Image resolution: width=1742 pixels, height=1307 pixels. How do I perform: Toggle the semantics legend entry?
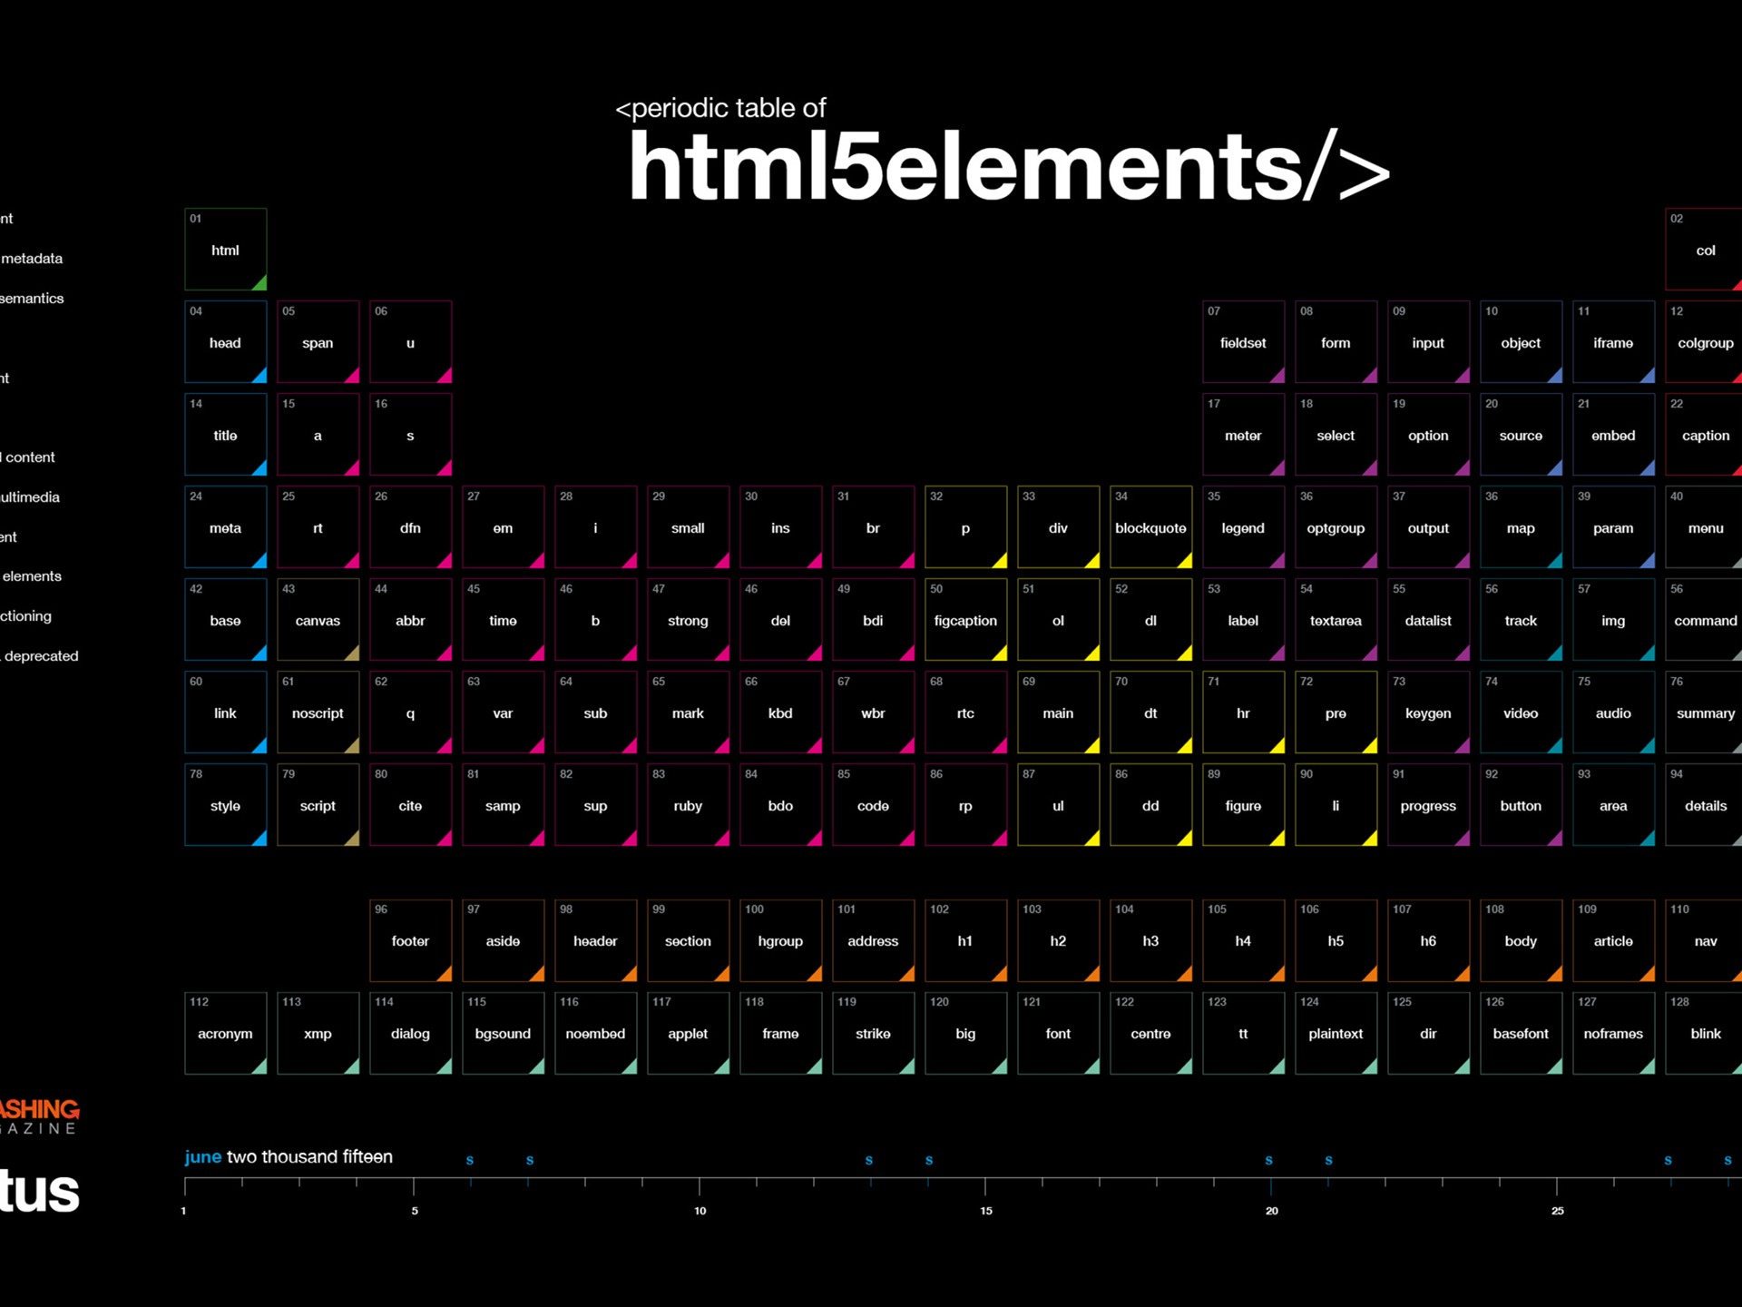[x=32, y=298]
